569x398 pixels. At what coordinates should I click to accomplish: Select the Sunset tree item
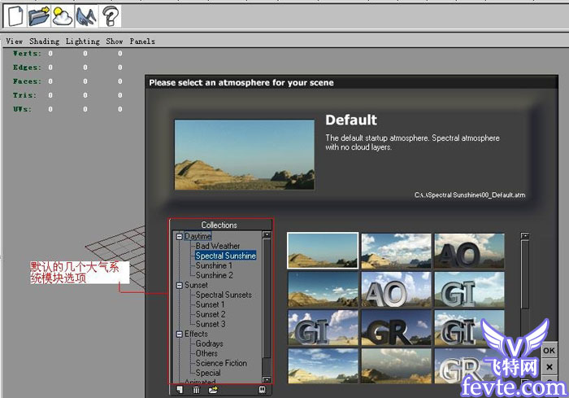click(196, 285)
